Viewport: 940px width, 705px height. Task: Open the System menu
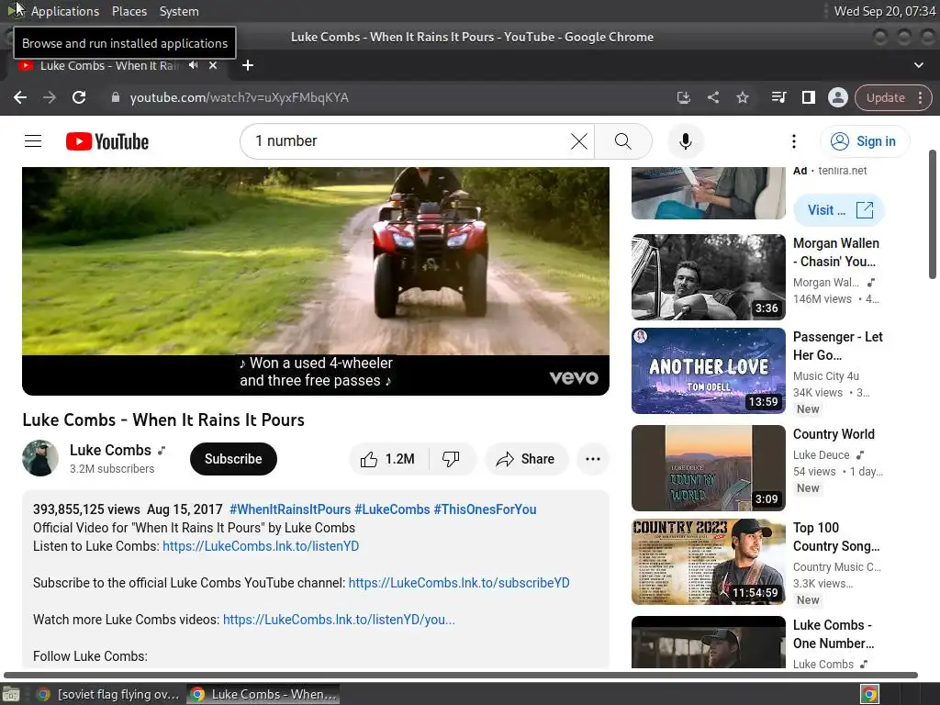coord(179,11)
